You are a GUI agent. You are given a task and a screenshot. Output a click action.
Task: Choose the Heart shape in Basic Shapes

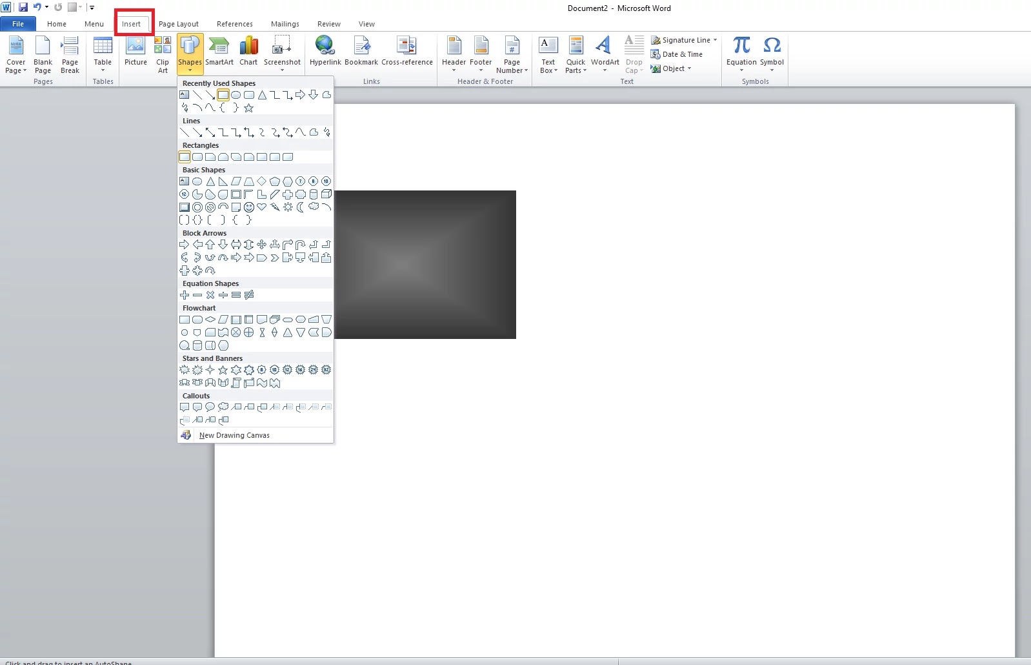(x=261, y=207)
